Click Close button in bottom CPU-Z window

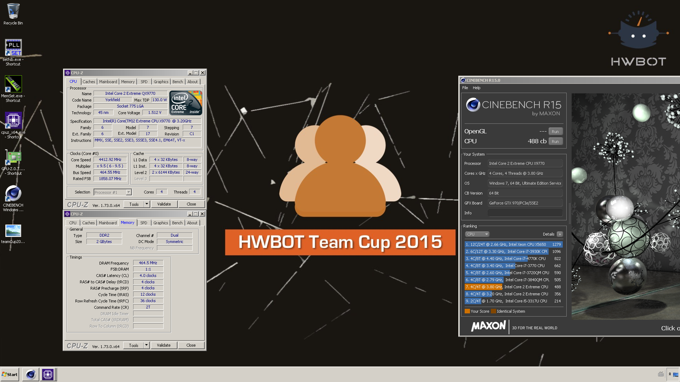191,345
